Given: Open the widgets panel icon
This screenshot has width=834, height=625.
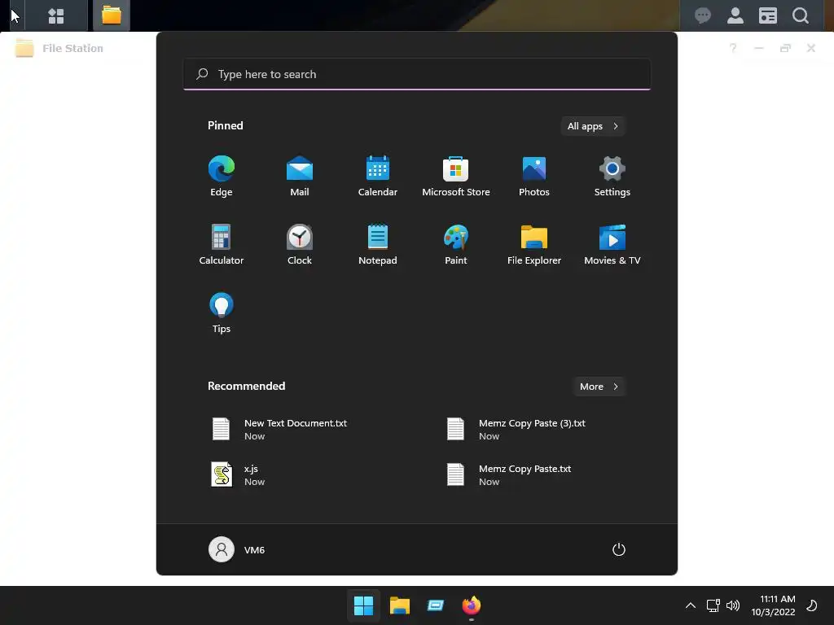Looking at the screenshot, I should (x=767, y=16).
